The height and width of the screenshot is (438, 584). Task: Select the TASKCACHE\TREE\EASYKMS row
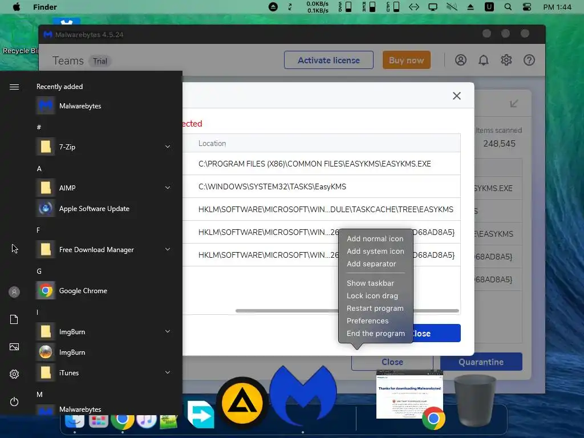(322, 209)
